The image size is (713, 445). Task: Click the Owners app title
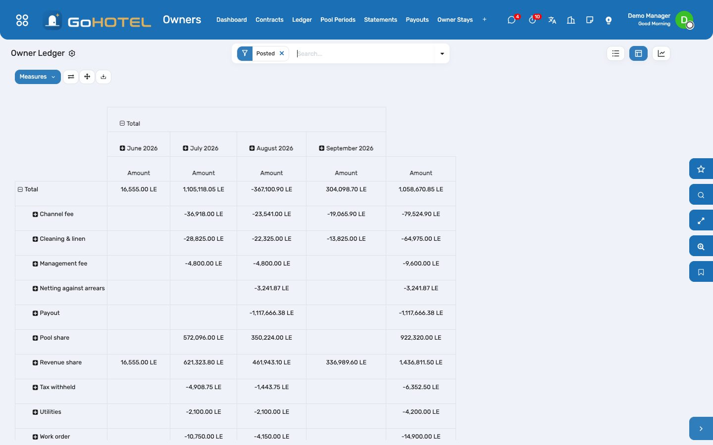tap(182, 20)
